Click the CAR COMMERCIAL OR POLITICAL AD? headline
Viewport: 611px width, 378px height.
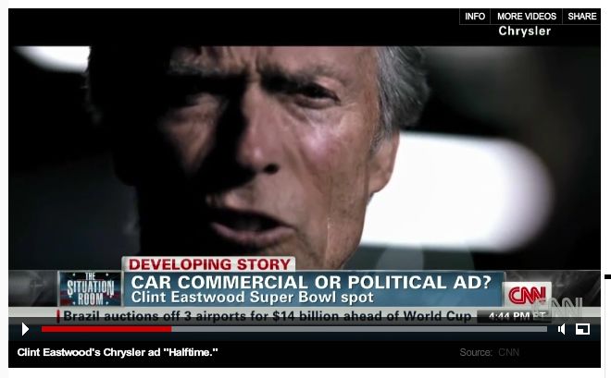click(x=311, y=282)
